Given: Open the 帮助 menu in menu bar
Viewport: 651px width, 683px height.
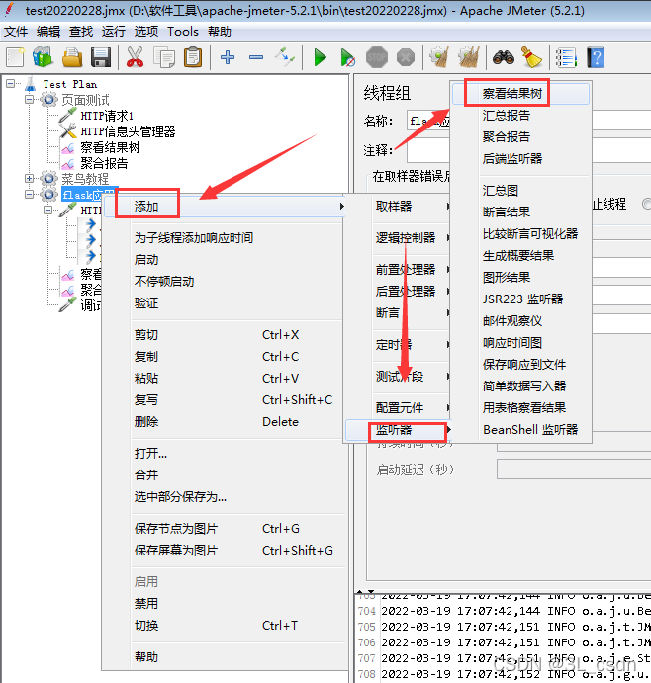Looking at the screenshot, I should click(x=220, y=32).
